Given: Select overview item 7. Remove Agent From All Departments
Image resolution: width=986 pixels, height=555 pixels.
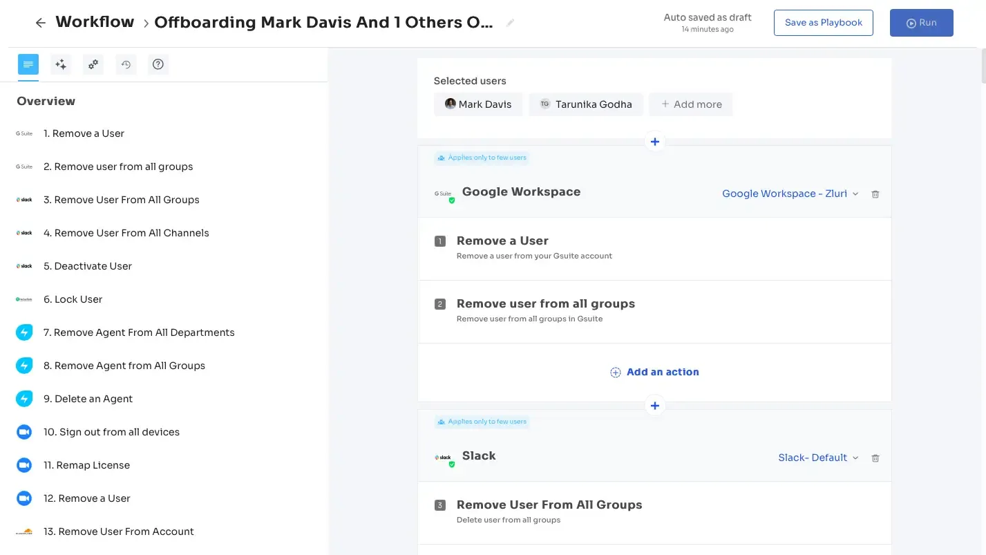Looking at the screenshot, I should (x=139, y=332).
